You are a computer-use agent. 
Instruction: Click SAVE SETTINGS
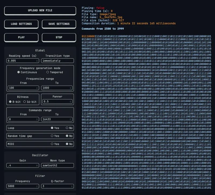click(58, 24)
